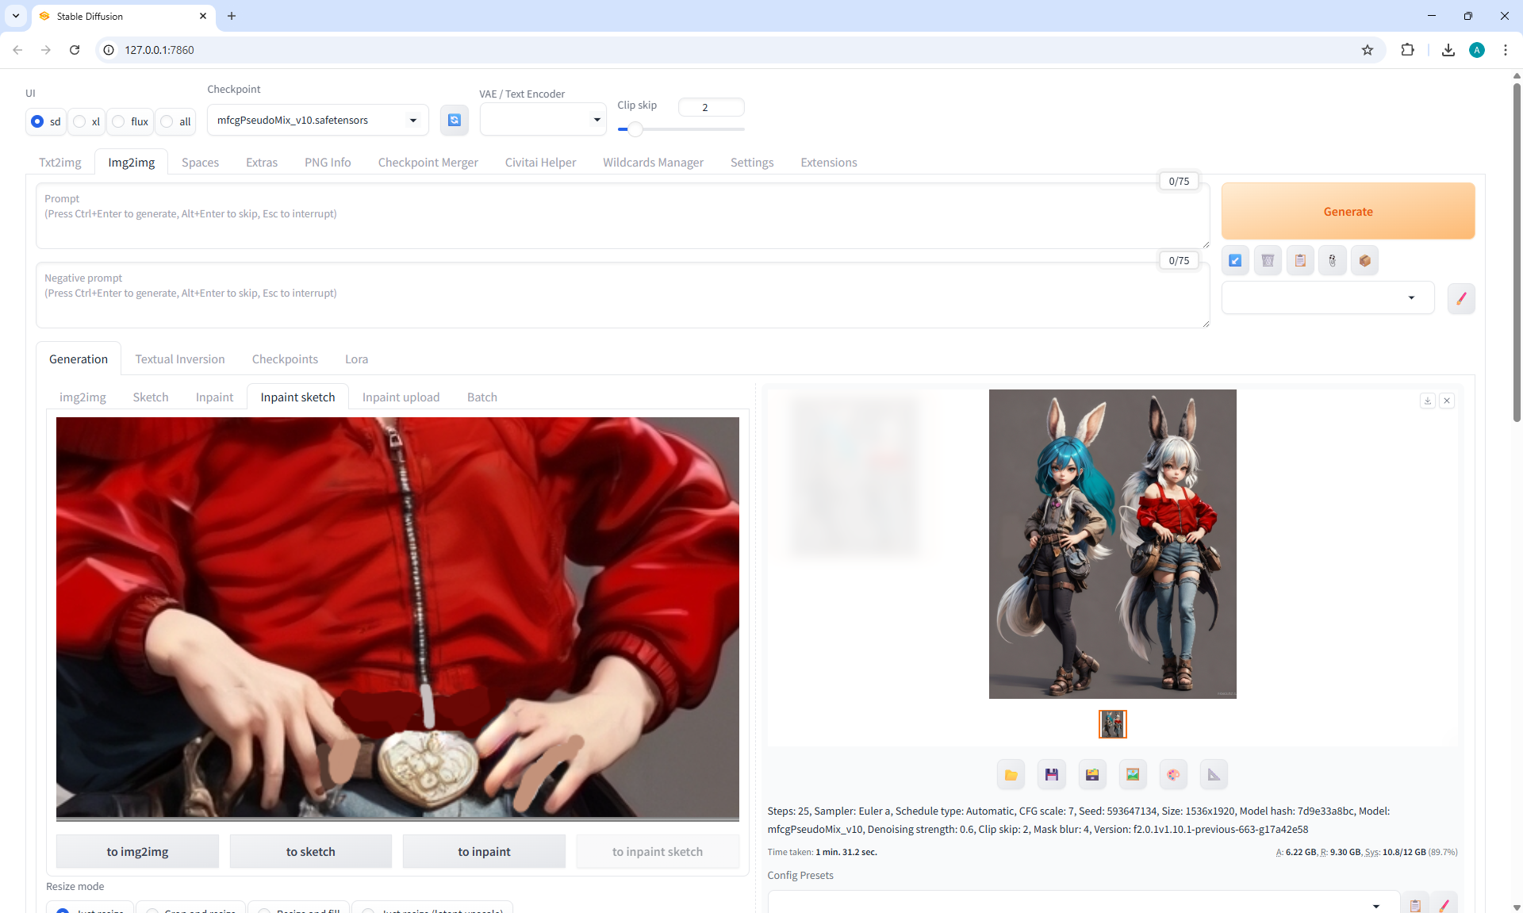The height and width of the screenshot is (913, 1523).
Task: Click the artist palette icon below gallery
Action: [x=1173, y=775]
